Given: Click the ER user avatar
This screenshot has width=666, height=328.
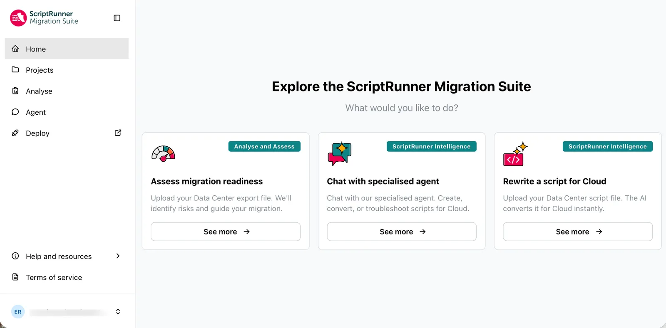Looking at the screenshot, I should click(x=18, y=312).
